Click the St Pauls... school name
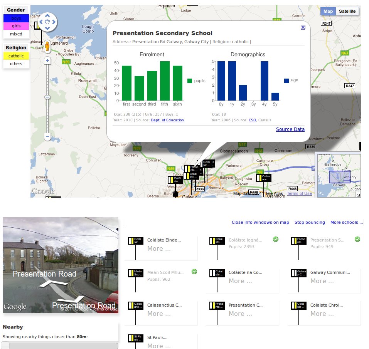The image size is (369, 349). pyautogui.click(x=157, y=337)
